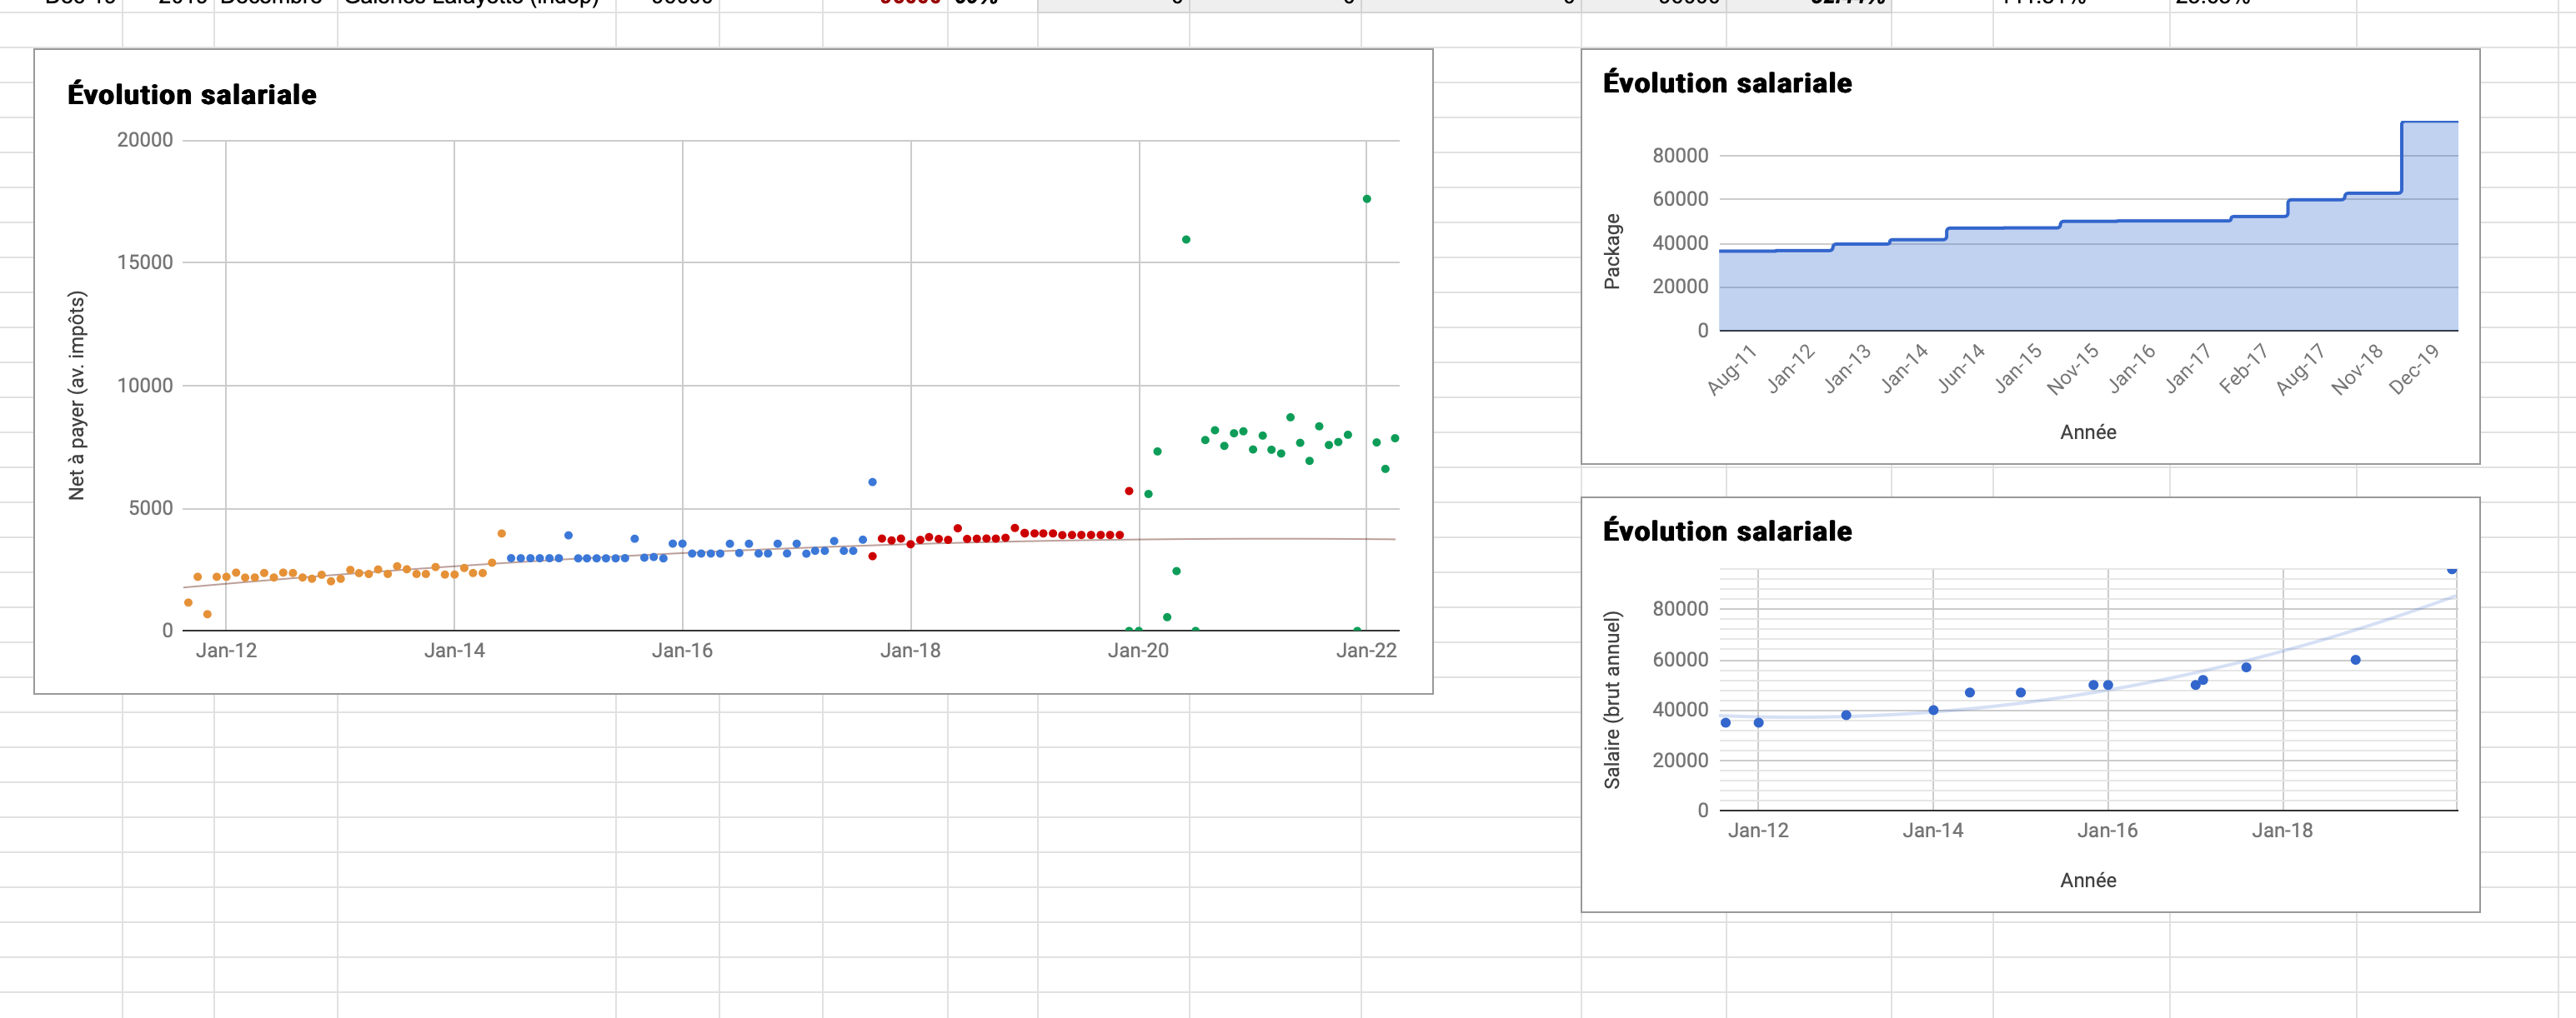The width and height of the screenshot is (2576, 1018).
Task: Click the 'Jan-16' label in brut annuel chart
Action: (2107, 831)
